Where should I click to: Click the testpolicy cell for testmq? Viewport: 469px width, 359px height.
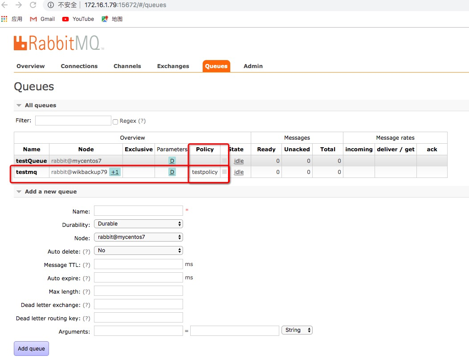point(205,172)
